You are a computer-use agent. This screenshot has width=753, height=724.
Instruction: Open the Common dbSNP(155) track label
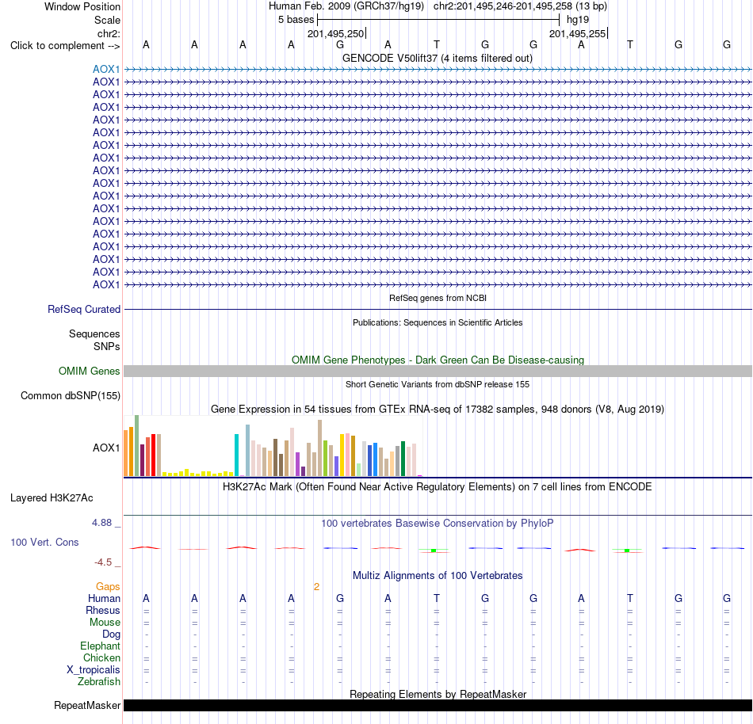tap(70, 396)
